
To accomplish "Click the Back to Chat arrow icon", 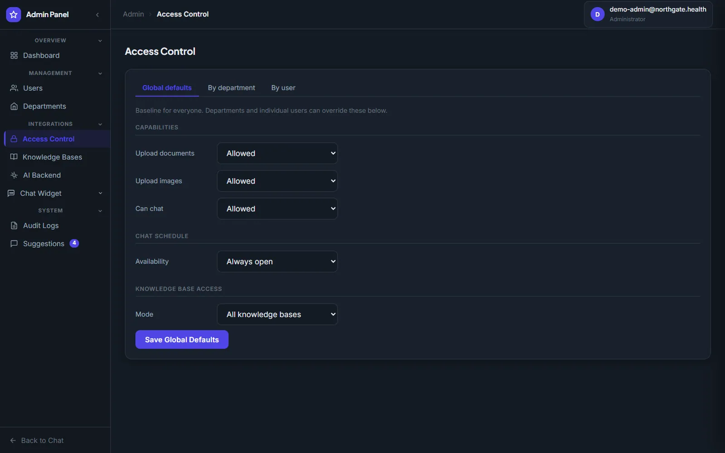I will tap(13, 440).
